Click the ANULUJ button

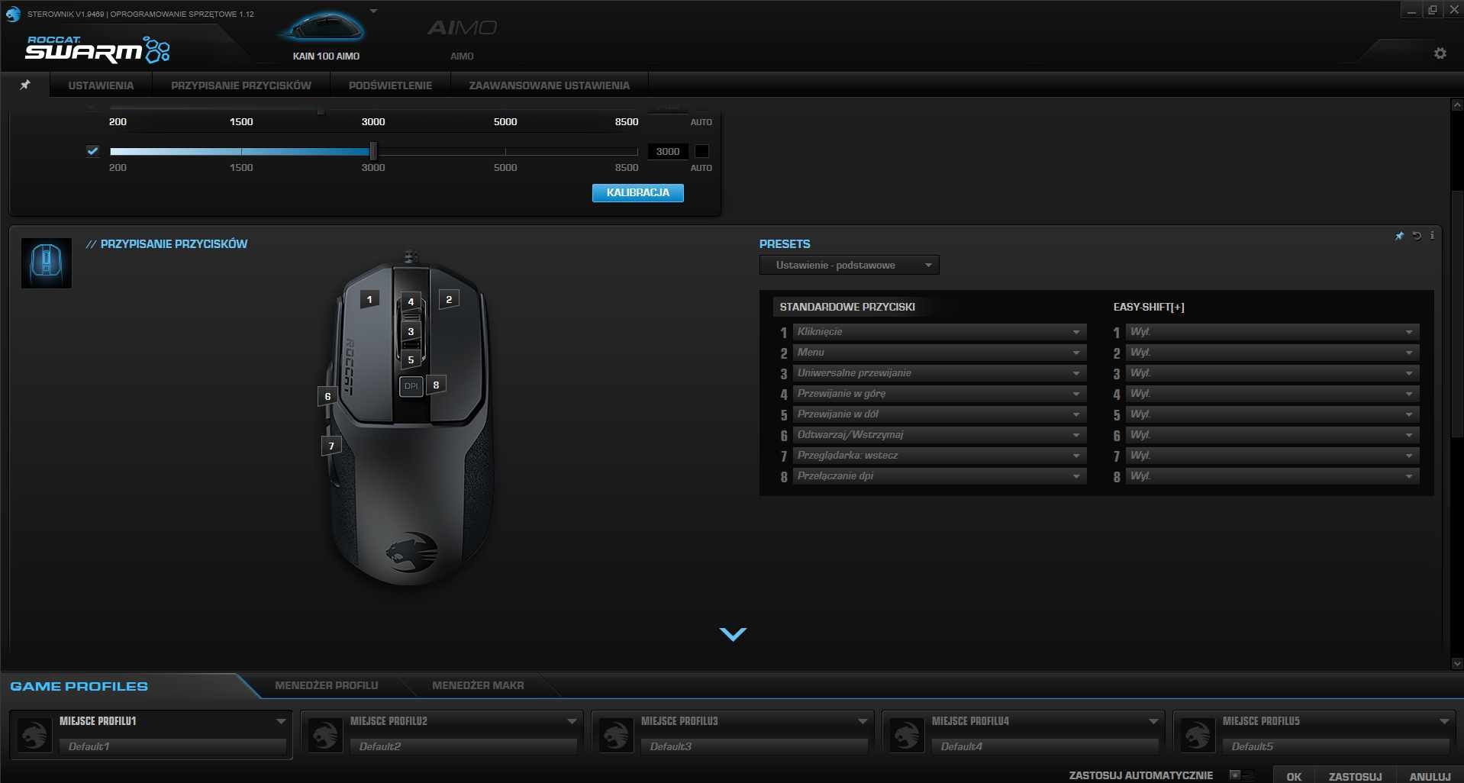tap(1430, 776)
